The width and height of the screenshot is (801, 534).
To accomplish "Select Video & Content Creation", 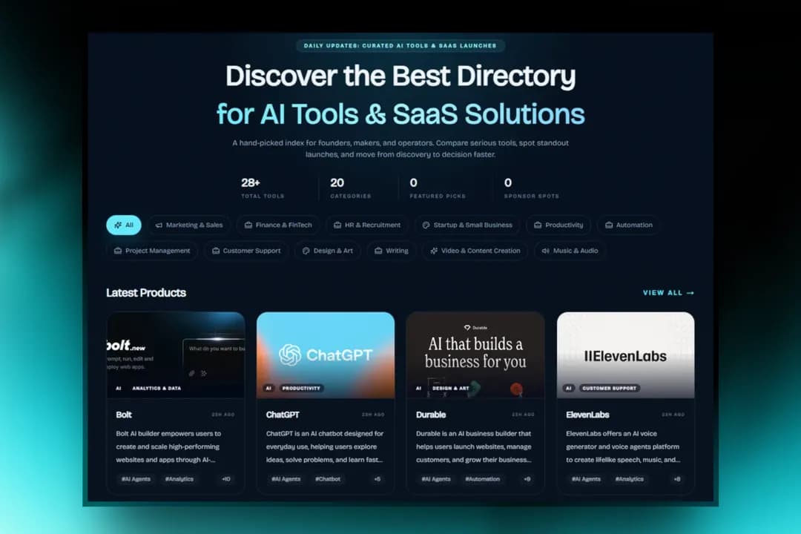I will tap(475, 251).
